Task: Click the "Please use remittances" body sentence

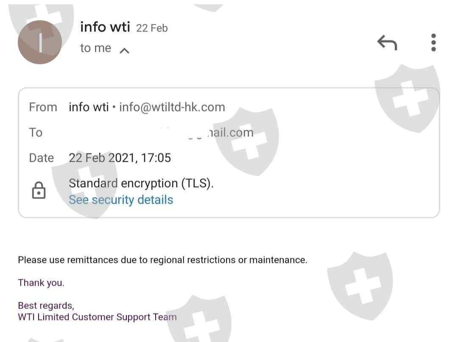Action: pyautogui.click(x=162, y=260)
